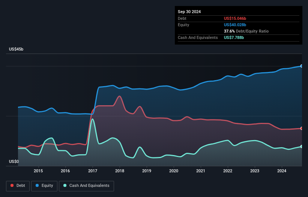
Task: Click the 2024 x-axis label
Action: click(x=282, y=171)
